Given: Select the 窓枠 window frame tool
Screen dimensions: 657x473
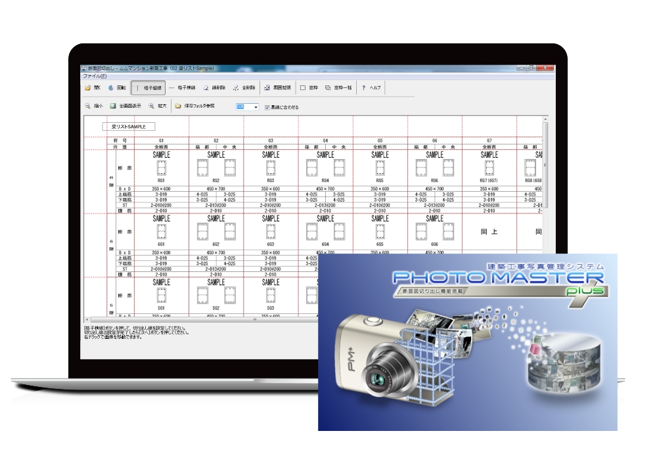Looking at the screenshot, I should click(x=309, y=88).
